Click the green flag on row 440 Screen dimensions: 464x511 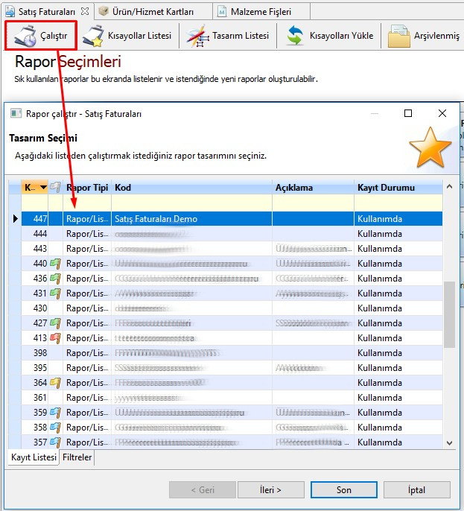coord(55,263)
